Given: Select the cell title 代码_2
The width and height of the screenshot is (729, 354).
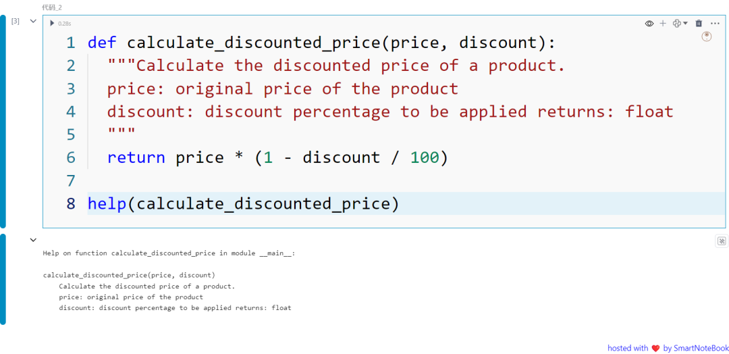Looking at the screenshot, I should [52, 7].
